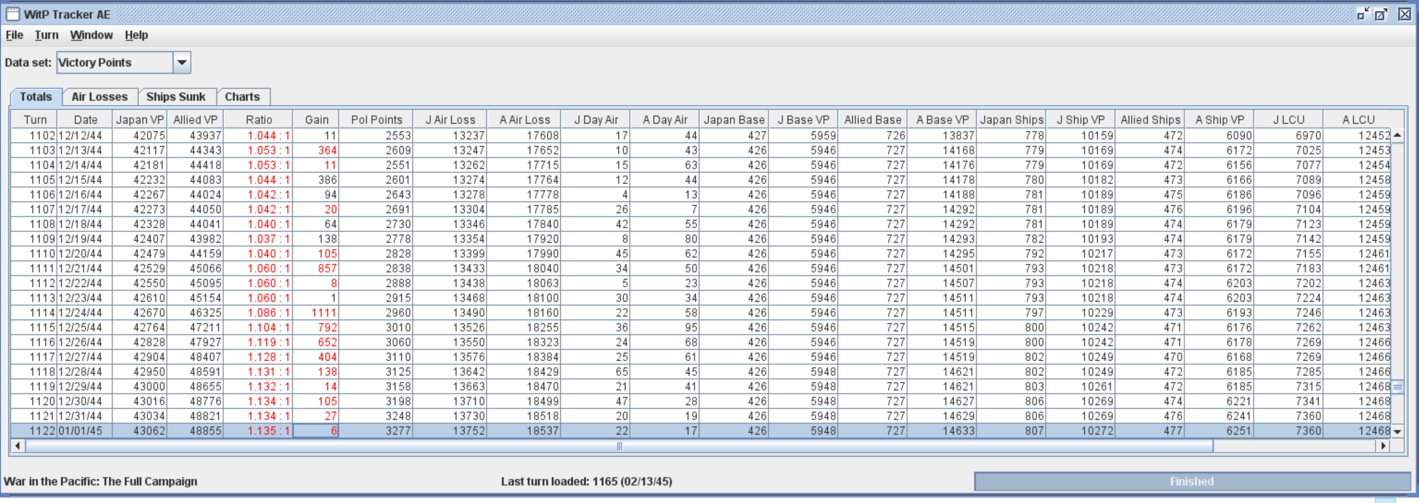Click the maximize window button

point(1382,14)
